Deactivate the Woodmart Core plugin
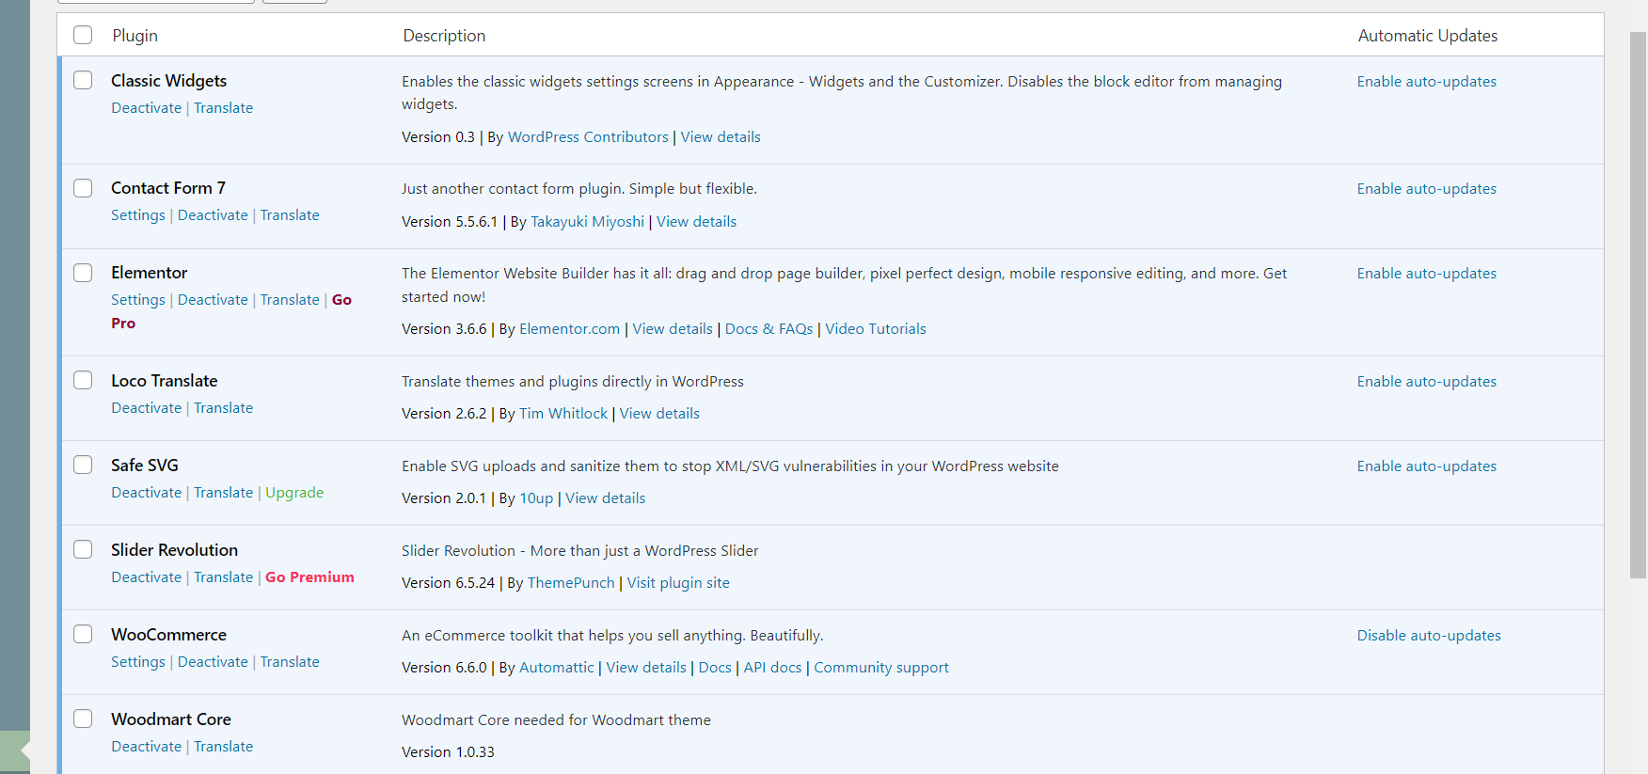The width and height of the screenshot is (1648, 774). pos(146,747)
